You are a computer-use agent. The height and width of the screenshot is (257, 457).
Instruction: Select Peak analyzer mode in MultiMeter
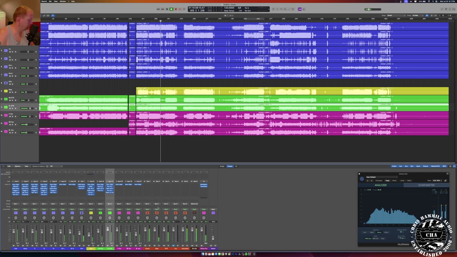[383, 239]
